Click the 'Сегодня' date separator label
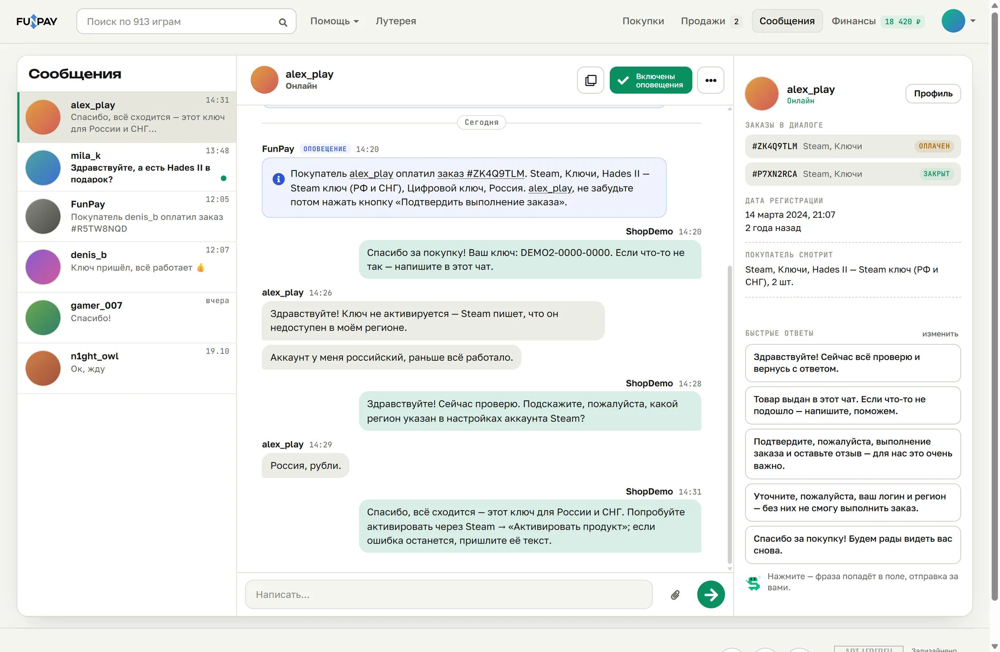The width and height of the screenshot is (1000, 652). tap(481, 122)
